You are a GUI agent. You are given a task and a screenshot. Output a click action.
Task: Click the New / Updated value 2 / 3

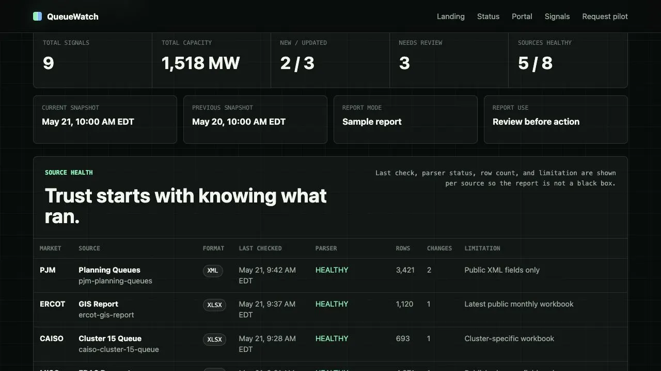coord(297,63)
